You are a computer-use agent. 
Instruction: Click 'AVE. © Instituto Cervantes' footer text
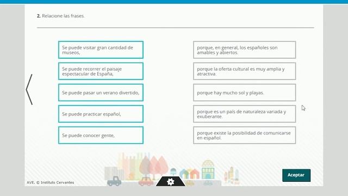51,182
